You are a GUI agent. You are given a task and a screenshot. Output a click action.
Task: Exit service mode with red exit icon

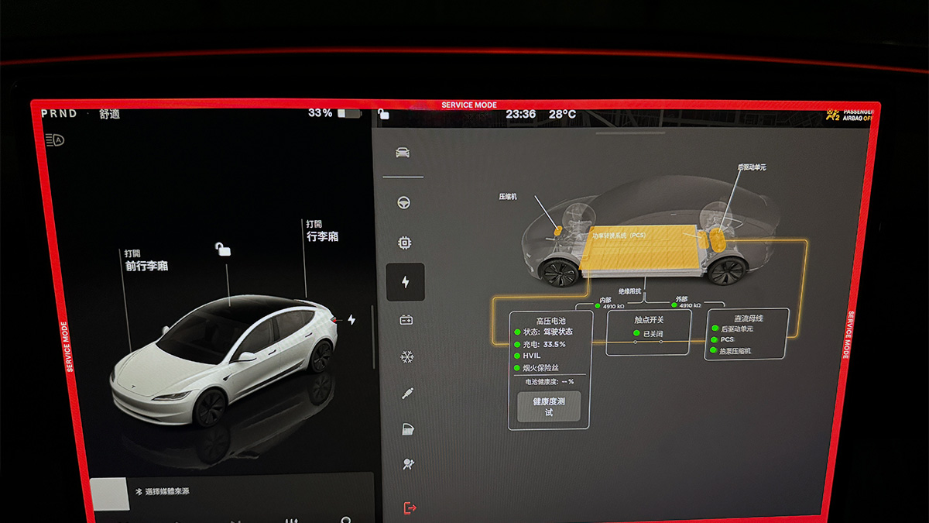(x=410, y=508)
